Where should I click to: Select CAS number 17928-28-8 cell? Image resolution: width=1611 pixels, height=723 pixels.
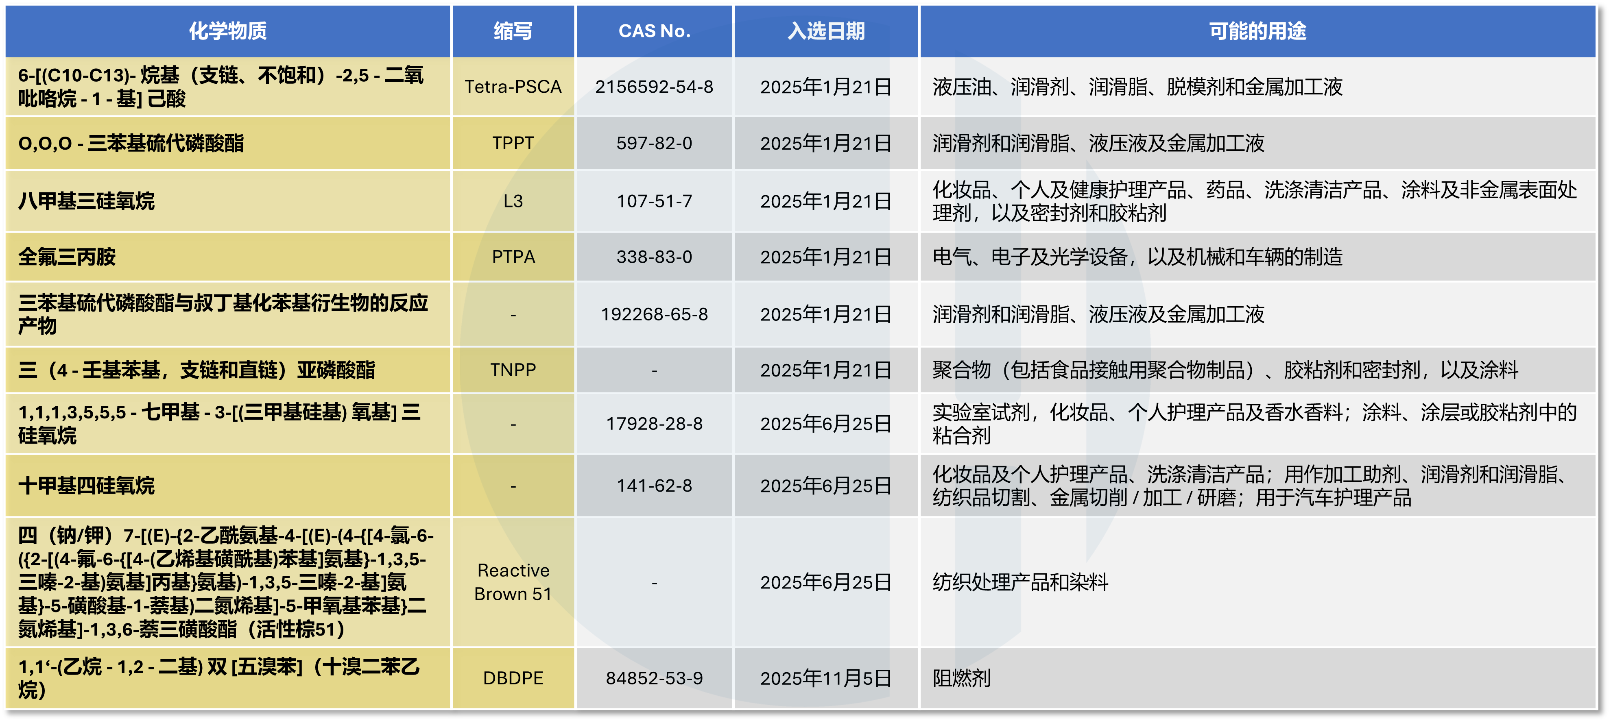[654, 424]
